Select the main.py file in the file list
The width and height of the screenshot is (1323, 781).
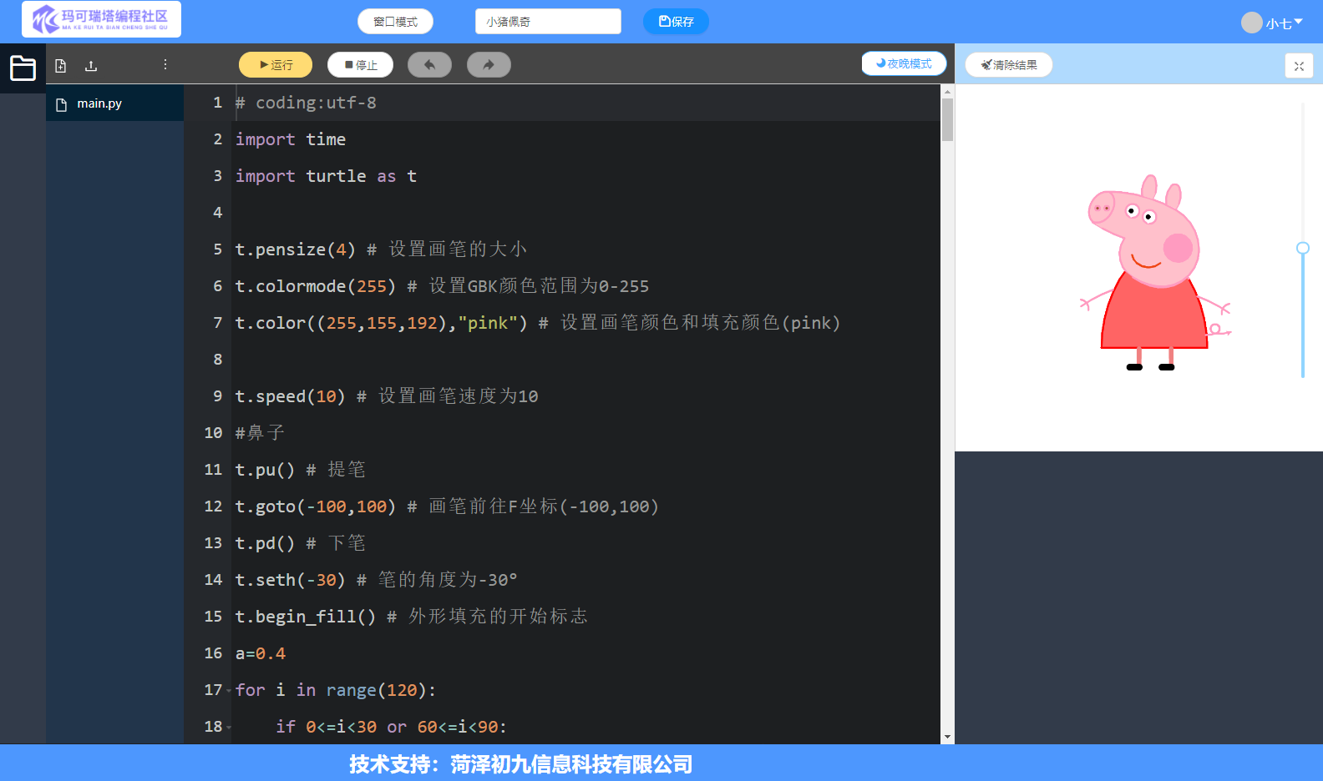114,103
